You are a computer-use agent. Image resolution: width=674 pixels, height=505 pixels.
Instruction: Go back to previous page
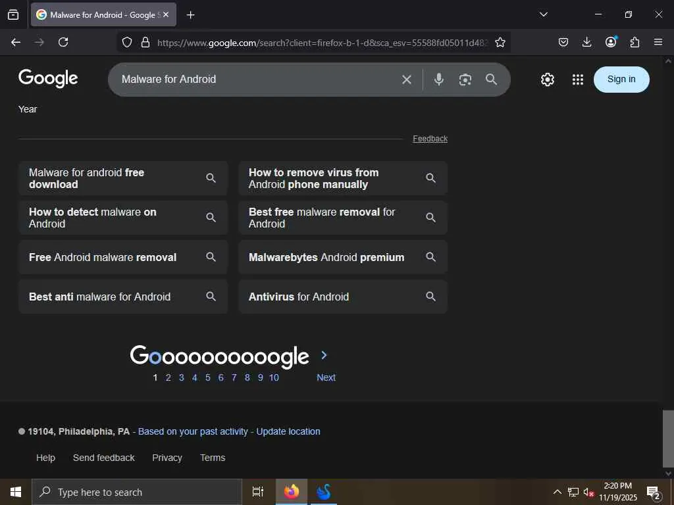point(16,42)
